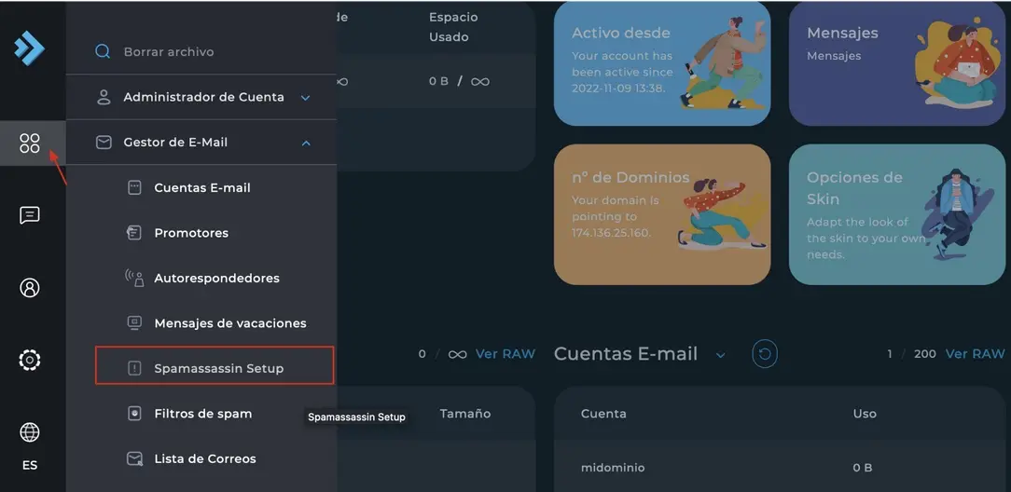
Task: Expand the Cuentas E-mail section dropdown arrow
Action: pos(721,355)
